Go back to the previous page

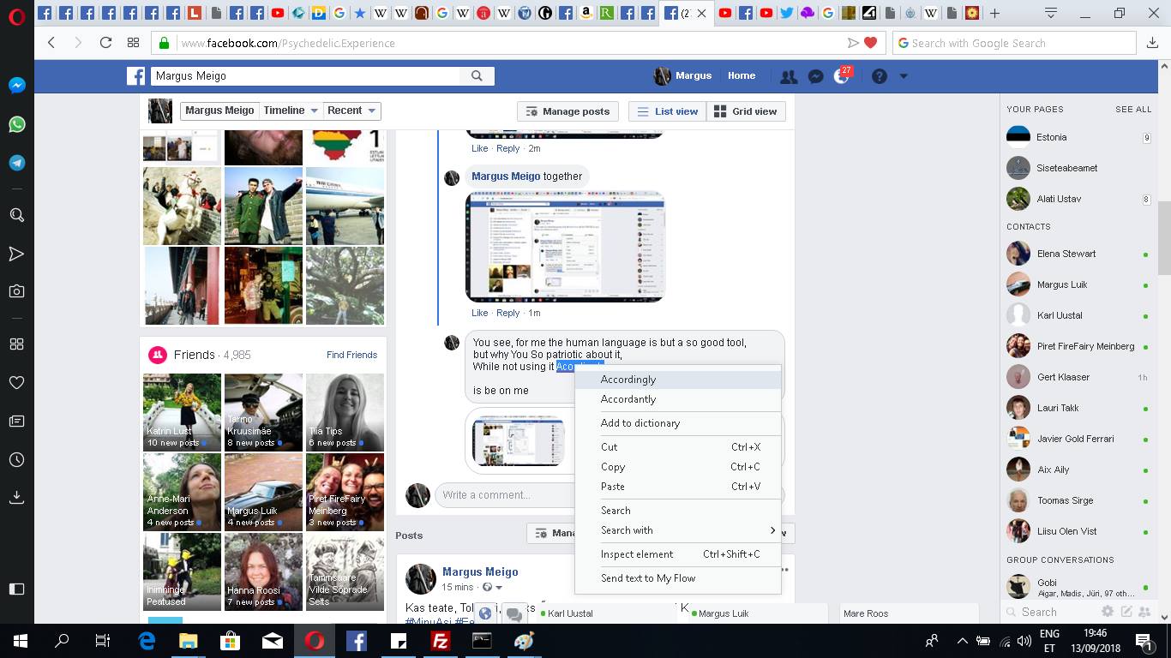51,43
